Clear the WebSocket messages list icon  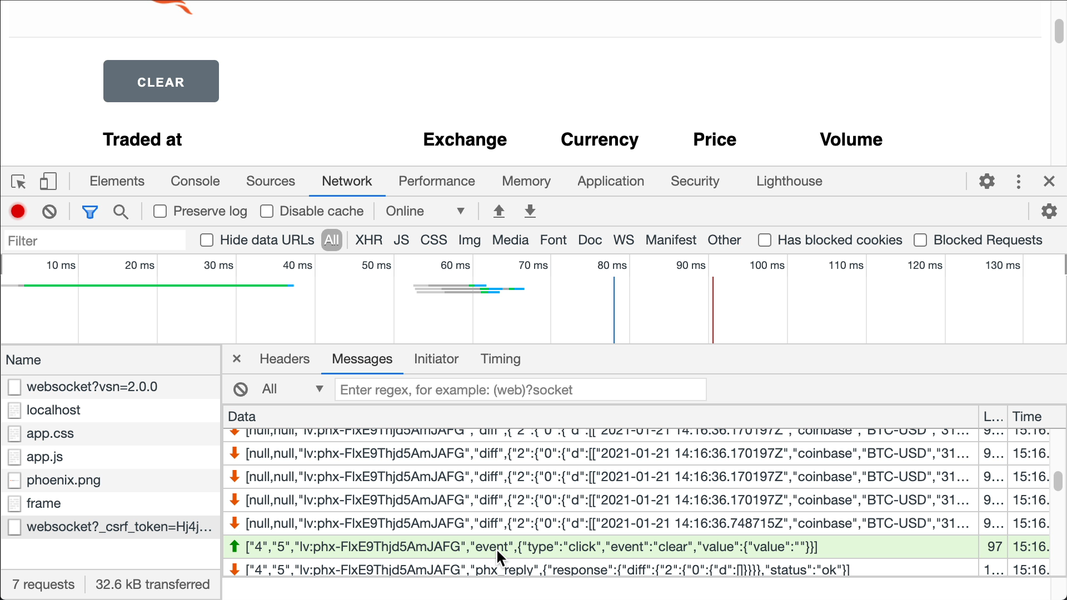tap(241, 389)
